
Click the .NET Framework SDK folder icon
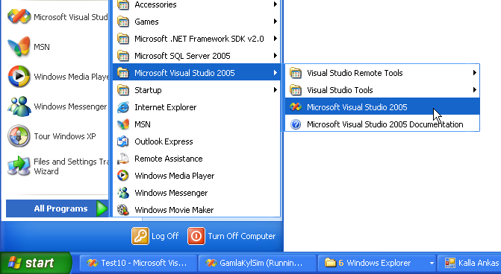point(123,39)
